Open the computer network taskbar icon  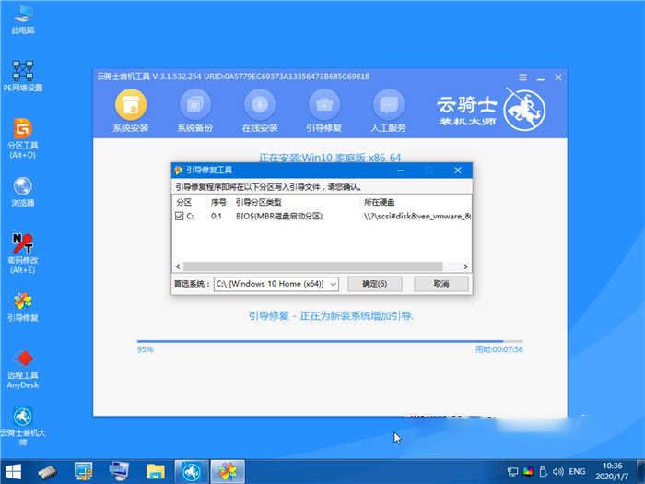119,472
